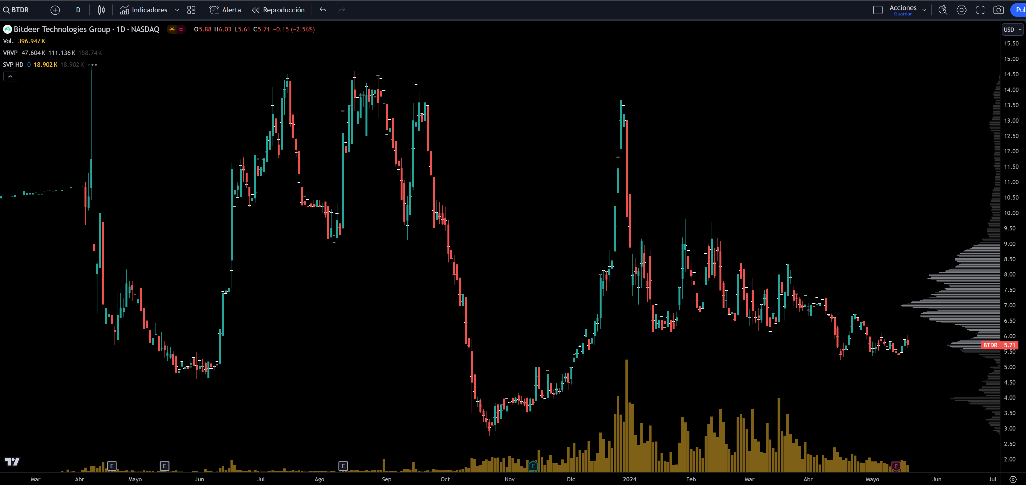Expand the favorite indicators dropdown arrow
This screenshot has width=1026, height=485.
pos(177,10)
